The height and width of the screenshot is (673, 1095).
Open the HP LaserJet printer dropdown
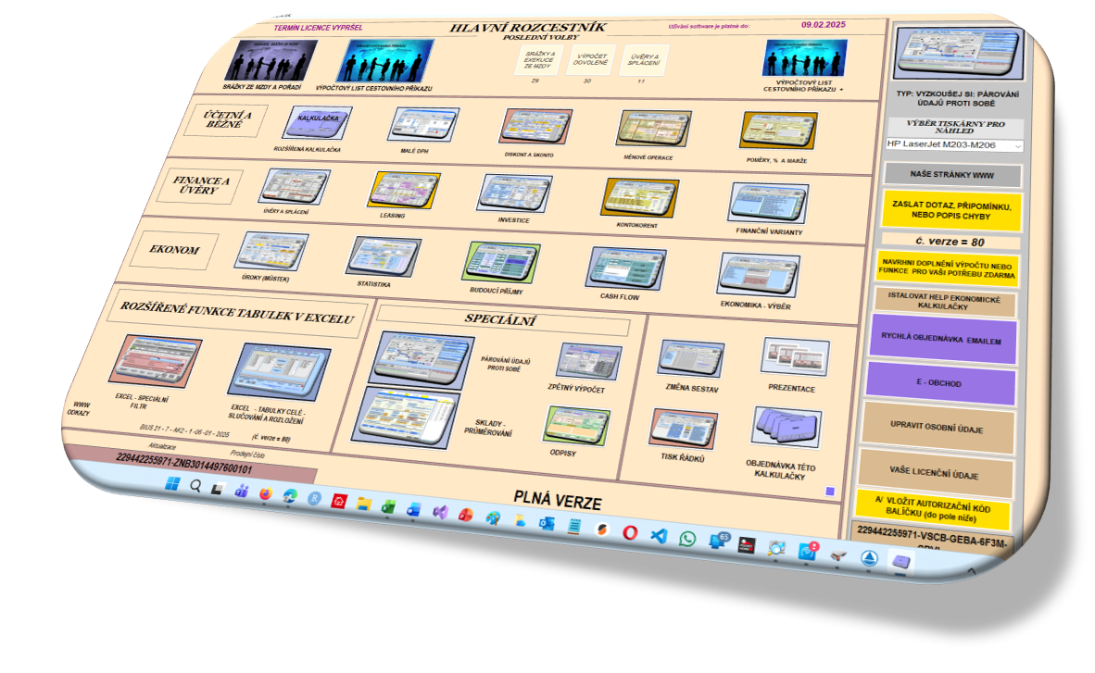[x=954, y=145]
